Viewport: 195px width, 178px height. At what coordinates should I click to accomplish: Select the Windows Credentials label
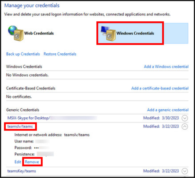pyautogui.click(x=135, y=33)
